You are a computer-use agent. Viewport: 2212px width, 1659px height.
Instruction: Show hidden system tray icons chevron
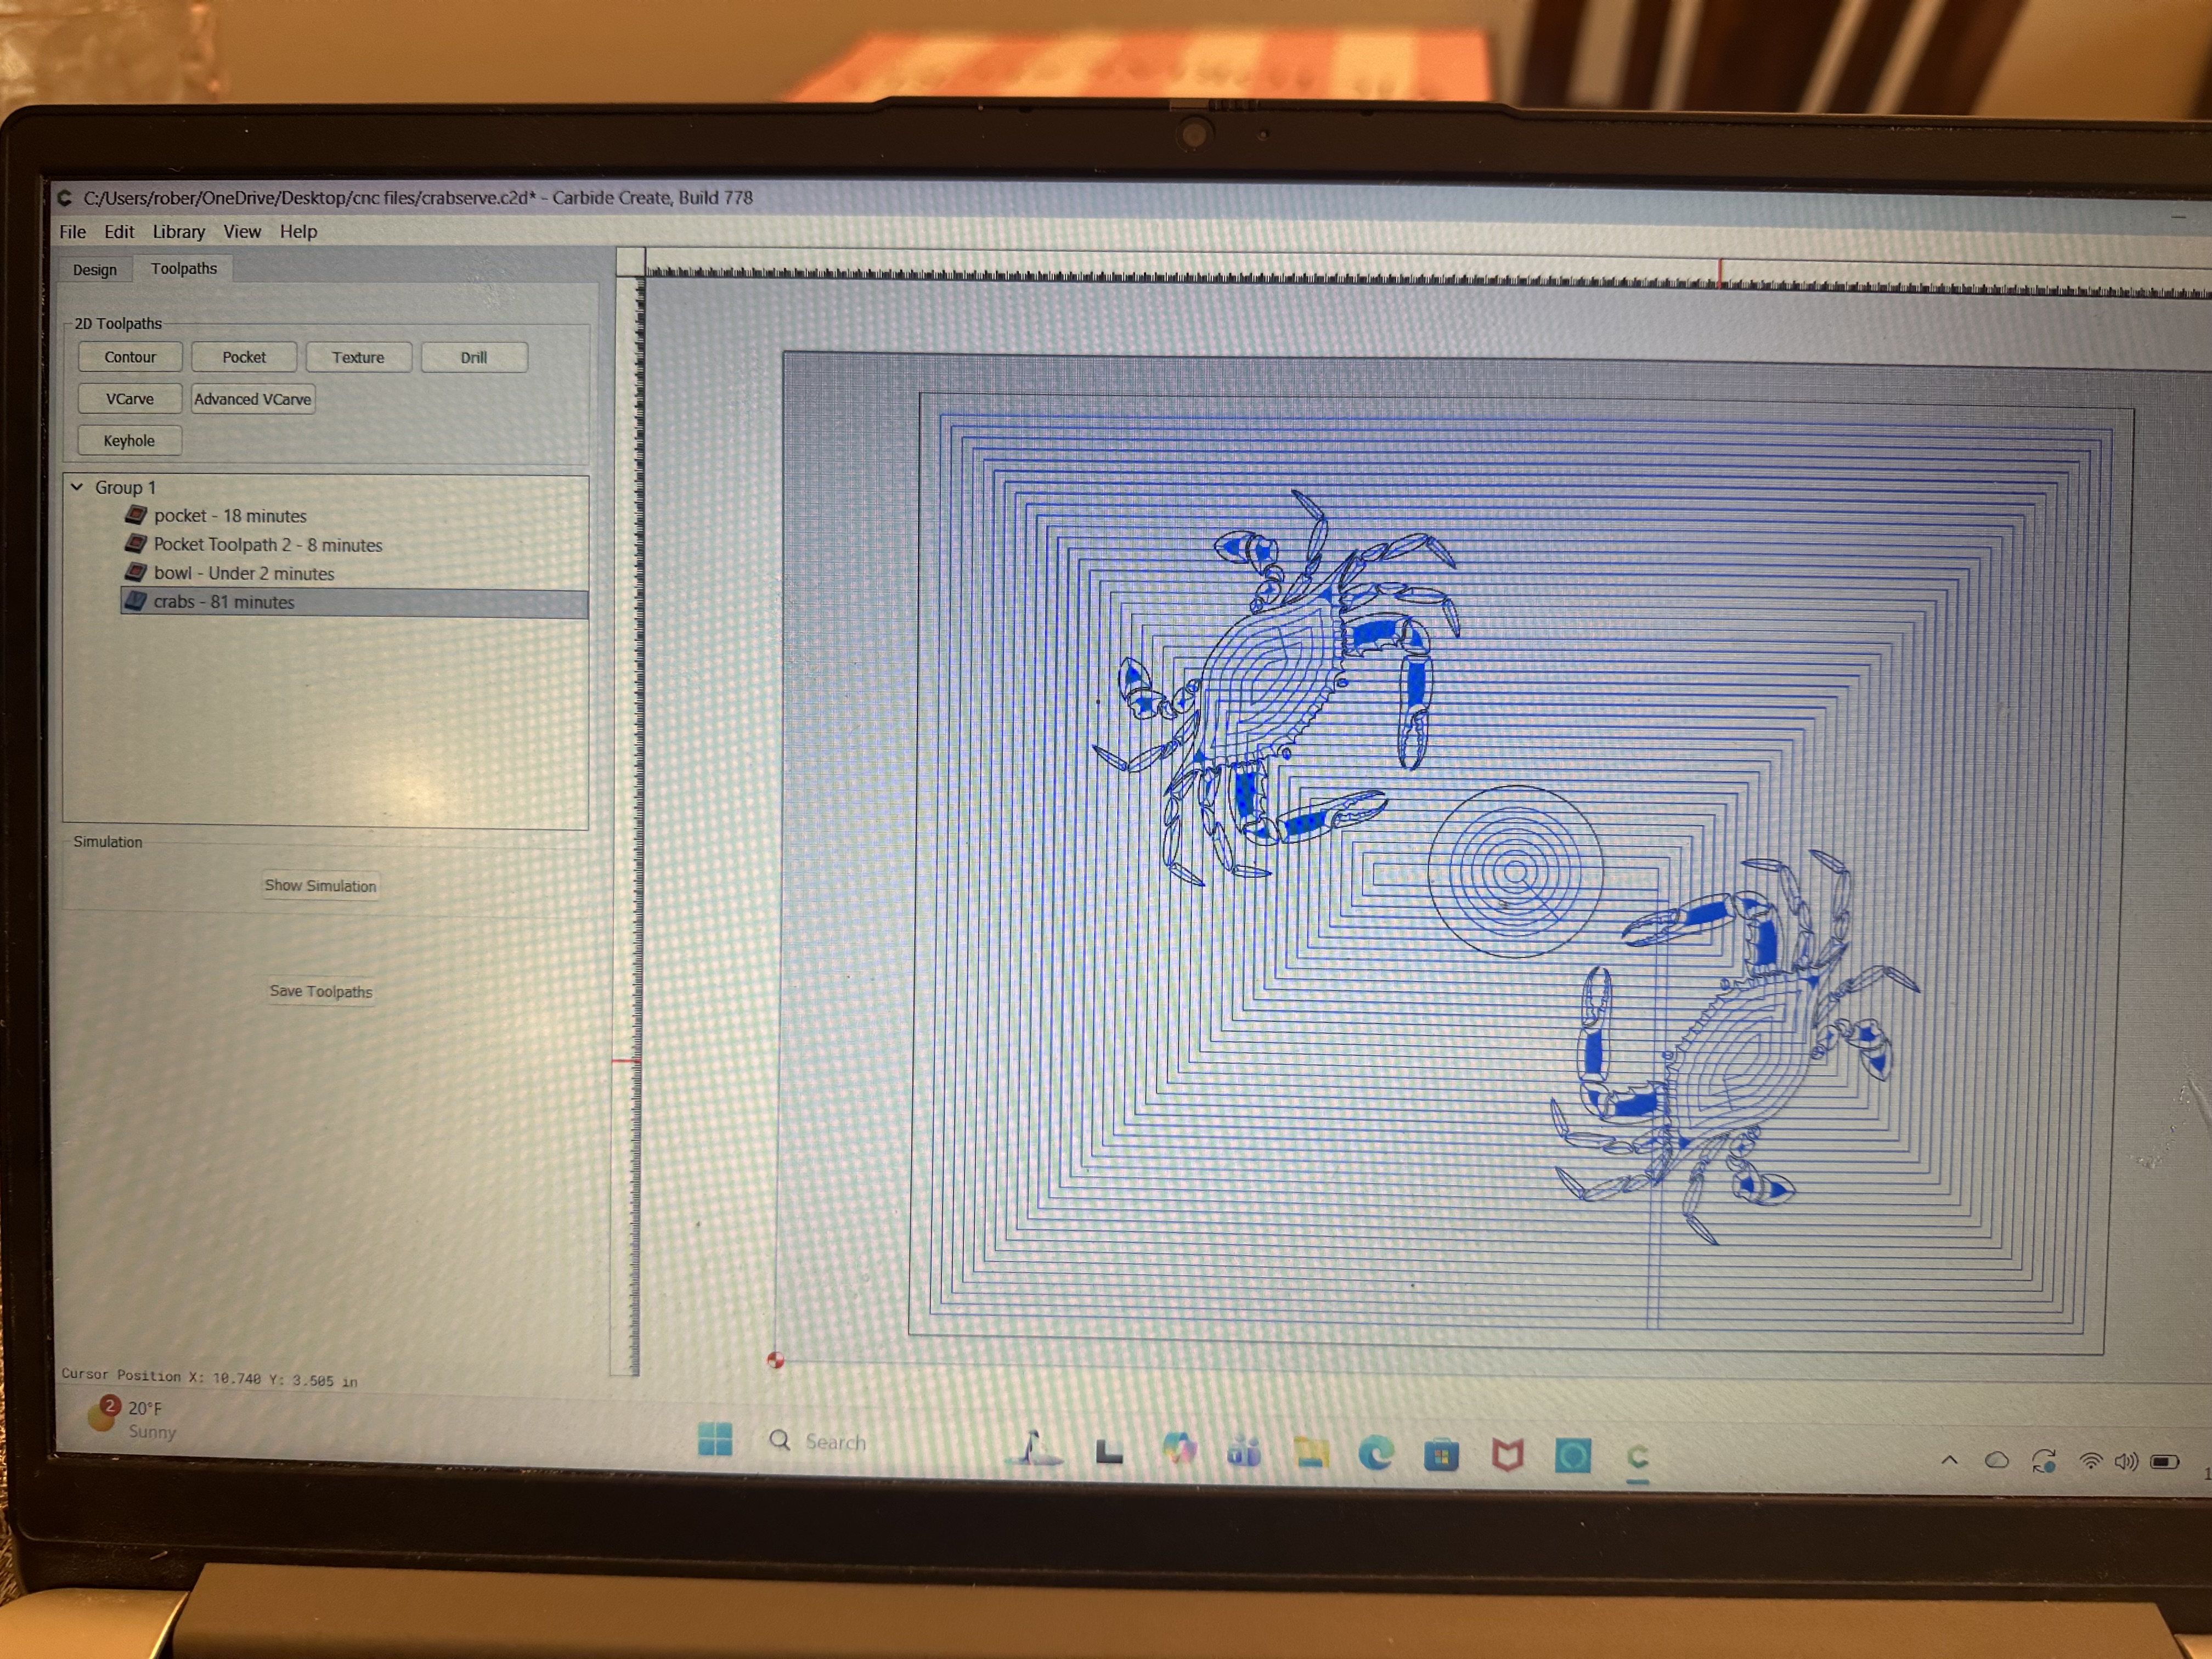[1949, 1460]
